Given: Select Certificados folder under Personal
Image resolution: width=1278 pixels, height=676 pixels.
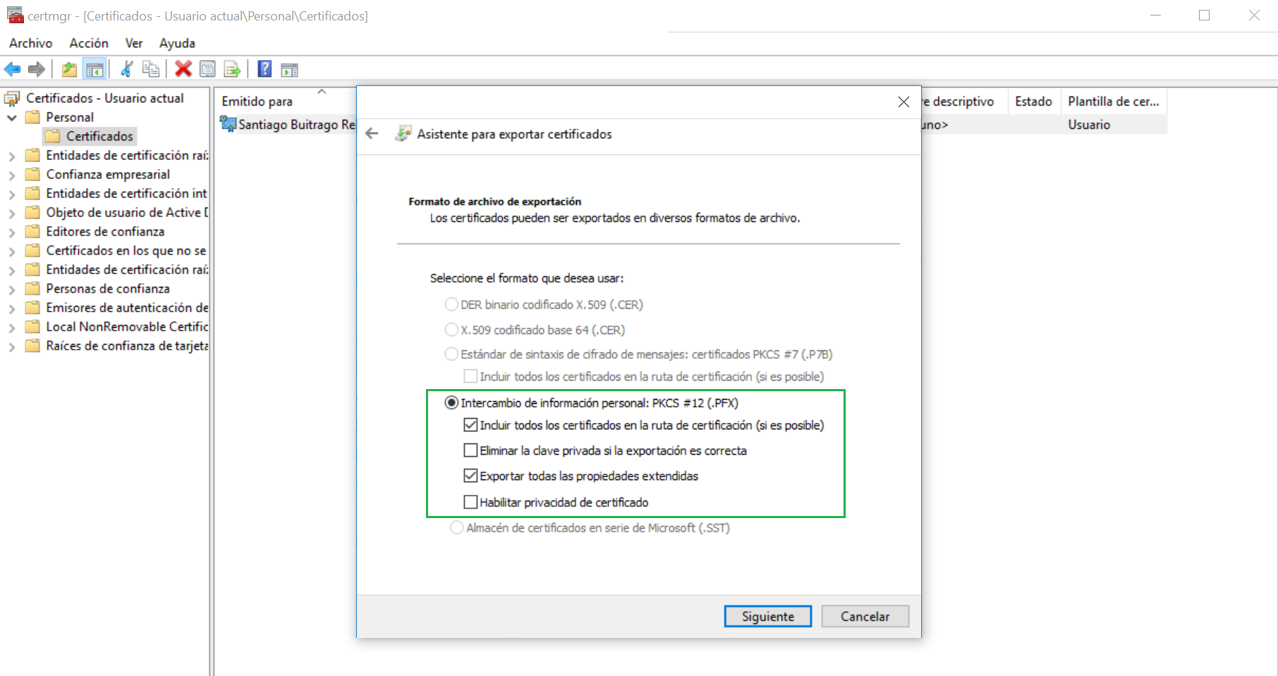Looking at the screenshot, I should coord(99,136).
